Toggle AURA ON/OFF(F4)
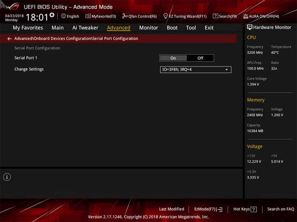The image size is (297, 222). [261, 16]
